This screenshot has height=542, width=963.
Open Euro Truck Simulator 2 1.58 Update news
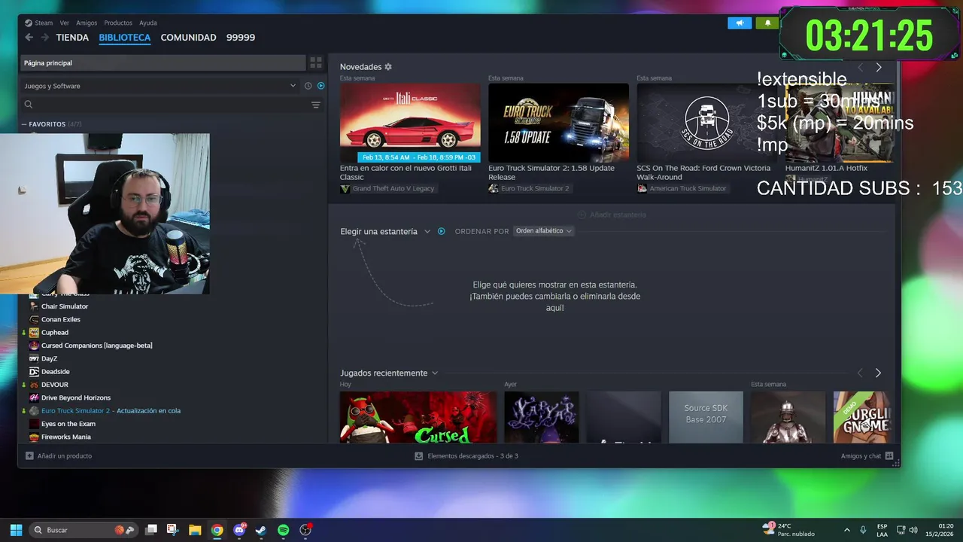point(558,123)
